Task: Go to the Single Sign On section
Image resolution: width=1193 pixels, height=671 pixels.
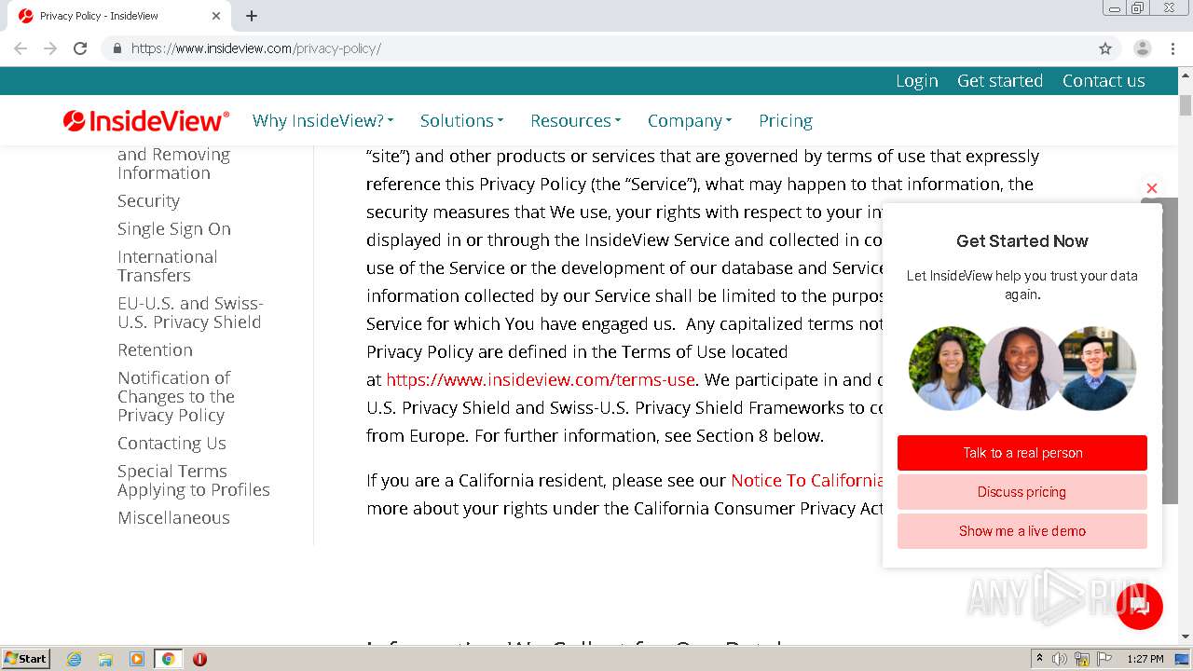Action: pos(174,228)
